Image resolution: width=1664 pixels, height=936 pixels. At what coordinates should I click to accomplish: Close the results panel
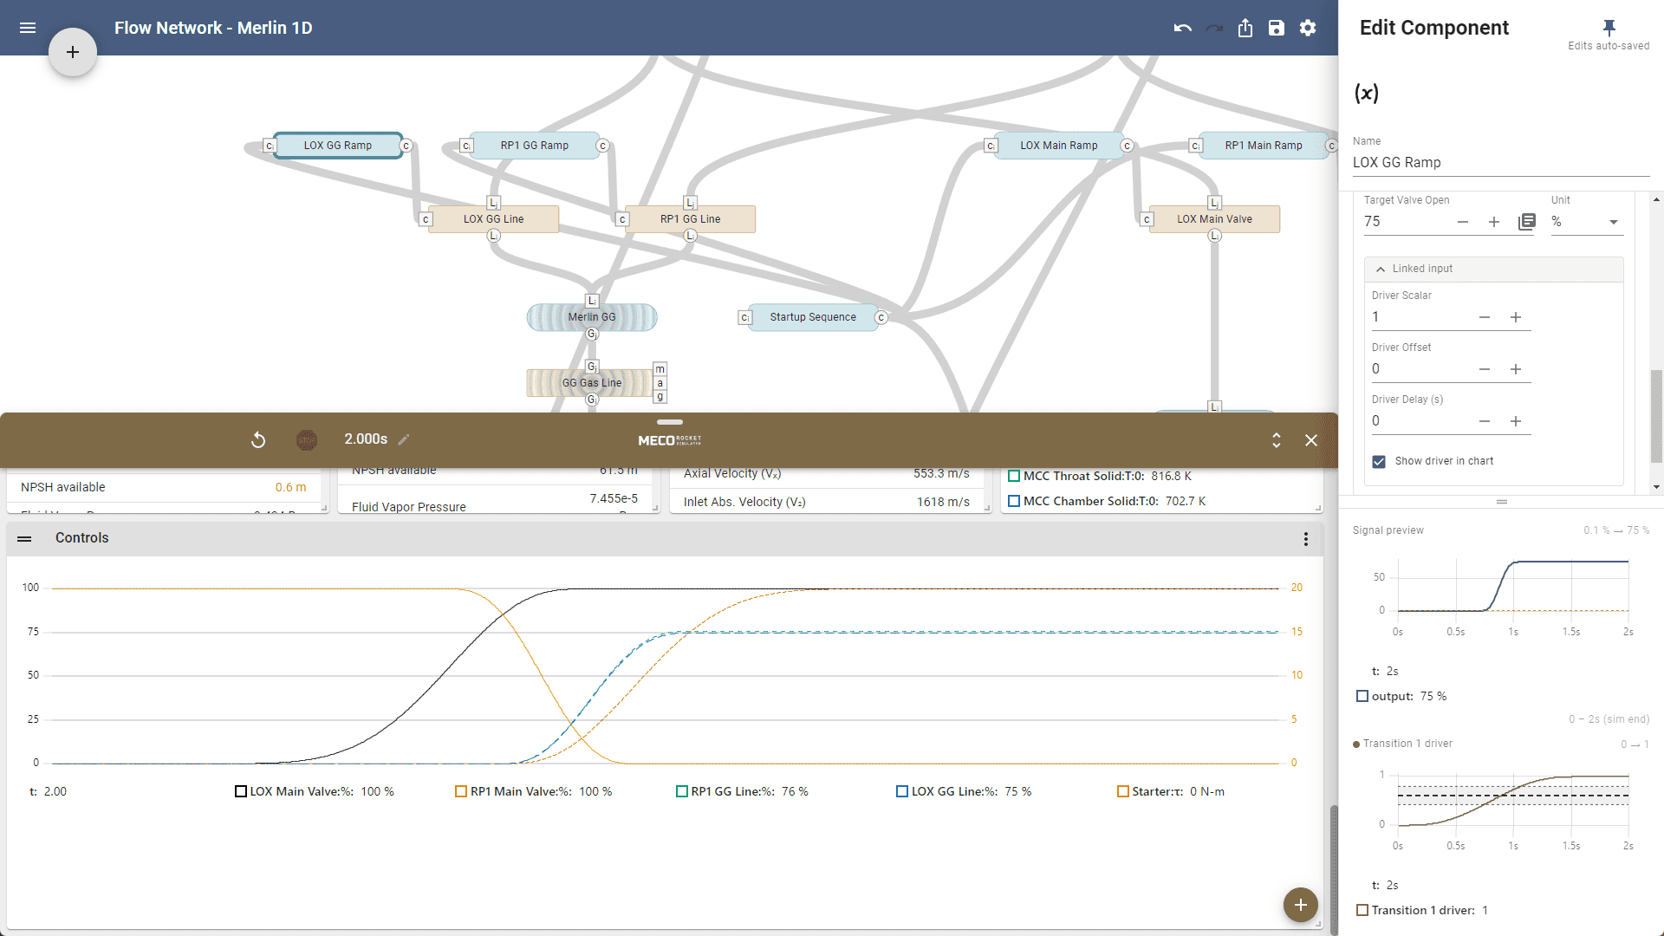(1311, 440)
